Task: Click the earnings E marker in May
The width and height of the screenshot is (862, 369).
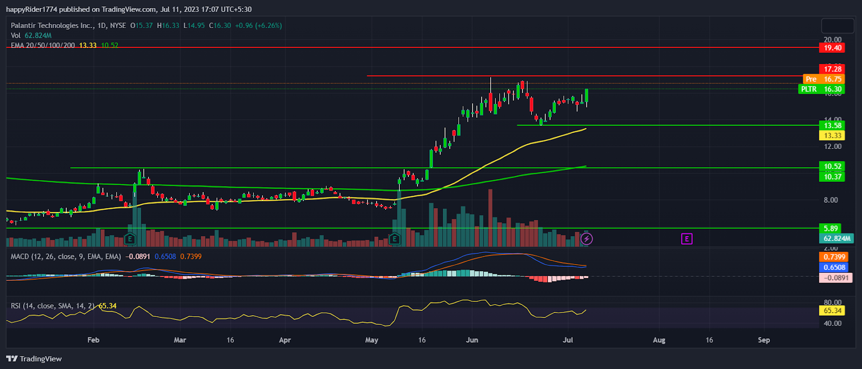Action: tap(394, 239)
